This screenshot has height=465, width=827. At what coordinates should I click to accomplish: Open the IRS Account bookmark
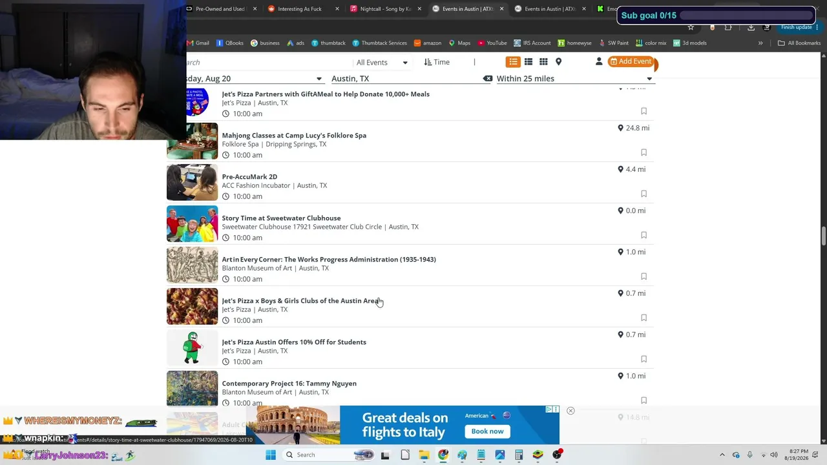532,43
